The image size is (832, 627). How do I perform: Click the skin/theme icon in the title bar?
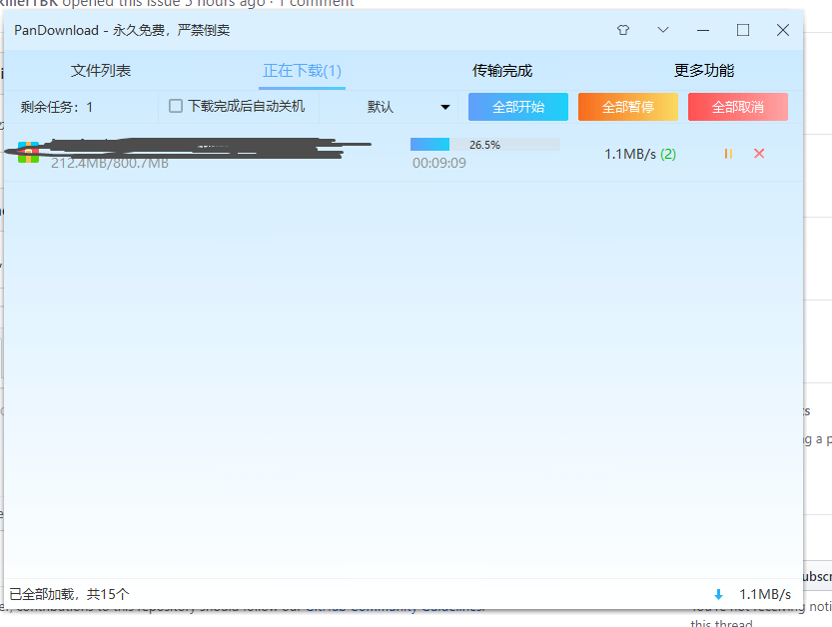pyautogui.click(x=622, y=30)
